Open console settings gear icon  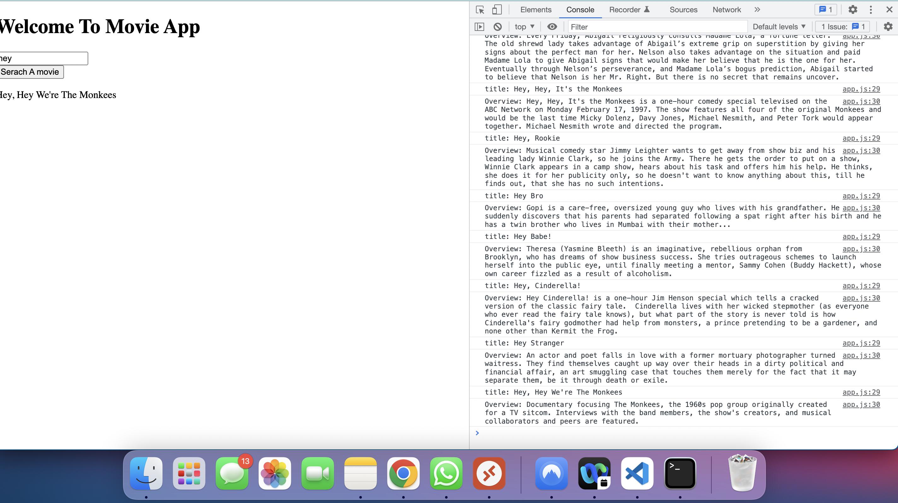point(888,27)
